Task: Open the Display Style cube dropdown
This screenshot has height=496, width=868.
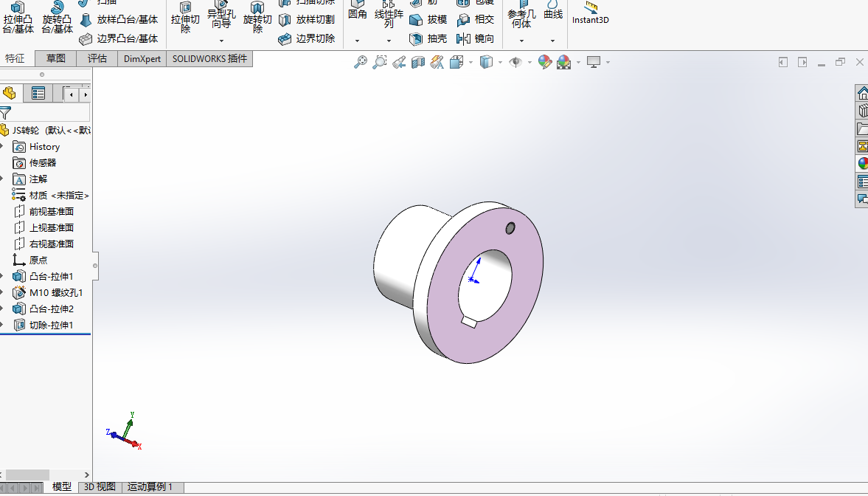Action: click(500, 63)
